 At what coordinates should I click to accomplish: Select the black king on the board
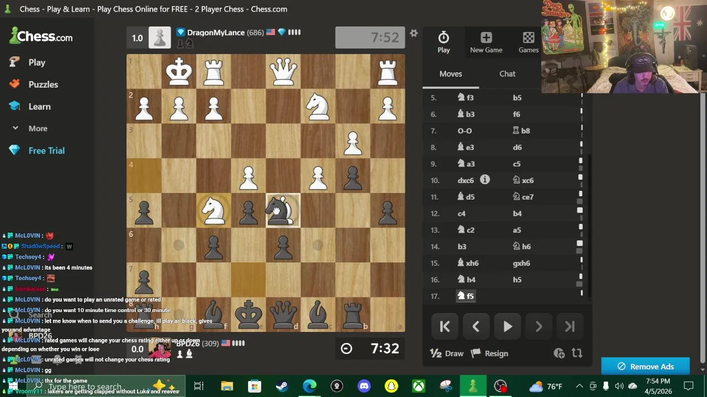249,314
